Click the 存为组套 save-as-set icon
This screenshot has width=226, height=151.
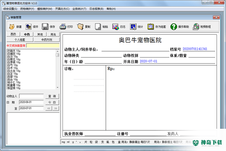(x=150, y=27)
